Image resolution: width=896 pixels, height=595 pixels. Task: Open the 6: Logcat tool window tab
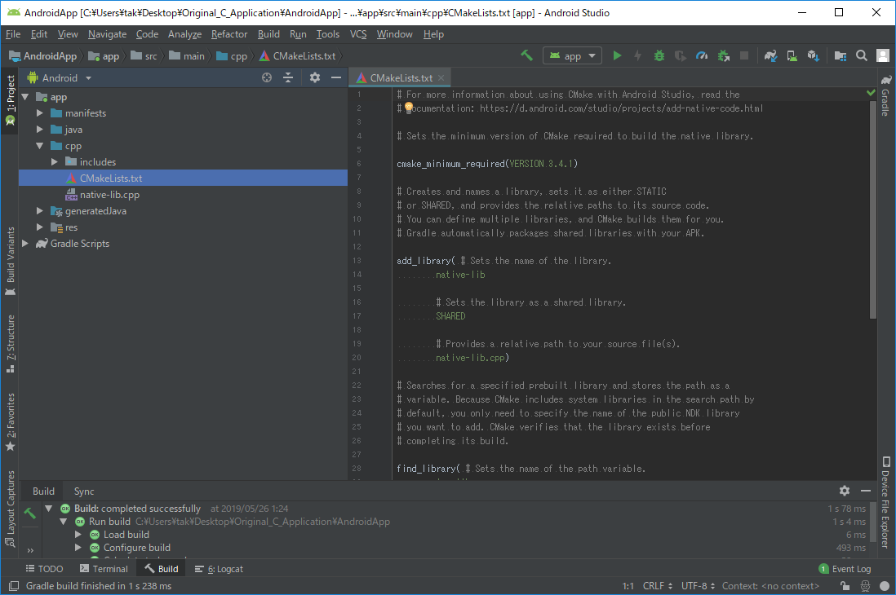pos(219,569)
